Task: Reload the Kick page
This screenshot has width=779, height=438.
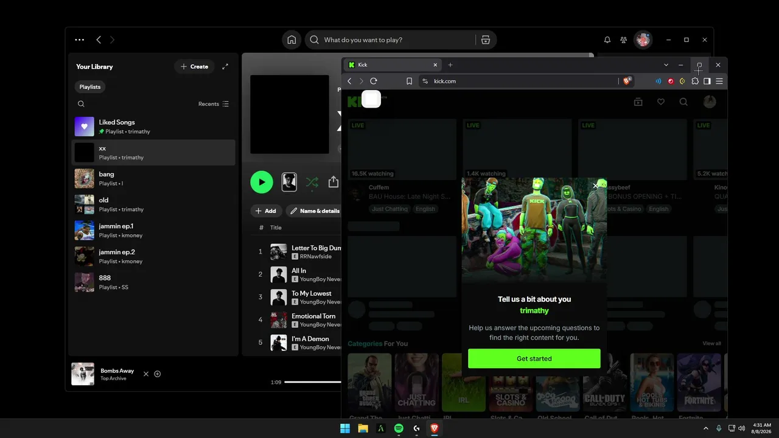Action: (374, 81)
